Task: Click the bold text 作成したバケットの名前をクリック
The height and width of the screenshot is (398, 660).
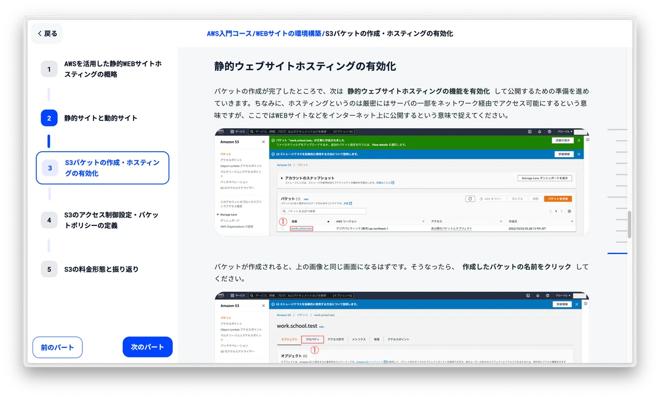Action: [x=517, y=267]
